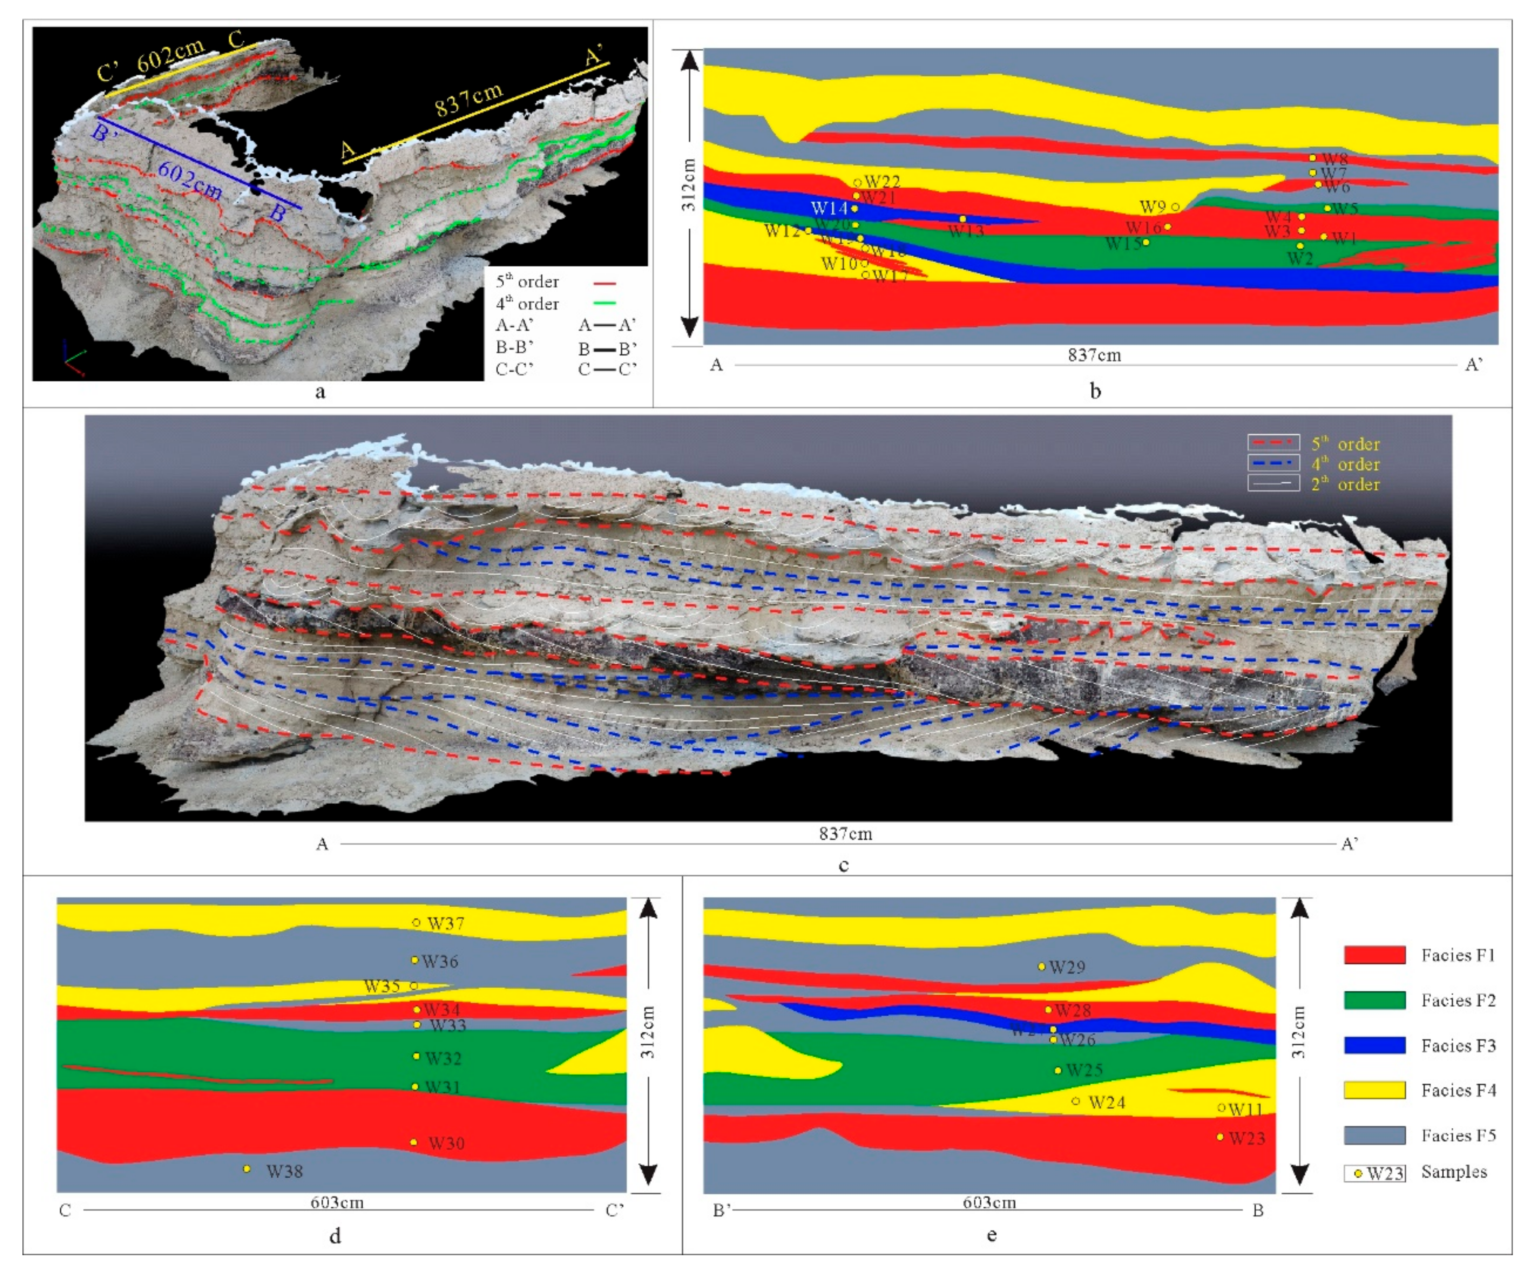Click the Facies F3 blue swatch

pyautogui.click(x=1374, y=1045)
